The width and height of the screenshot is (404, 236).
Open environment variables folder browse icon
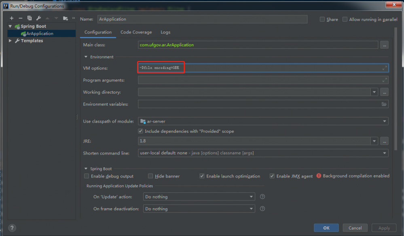click(384, 104)
